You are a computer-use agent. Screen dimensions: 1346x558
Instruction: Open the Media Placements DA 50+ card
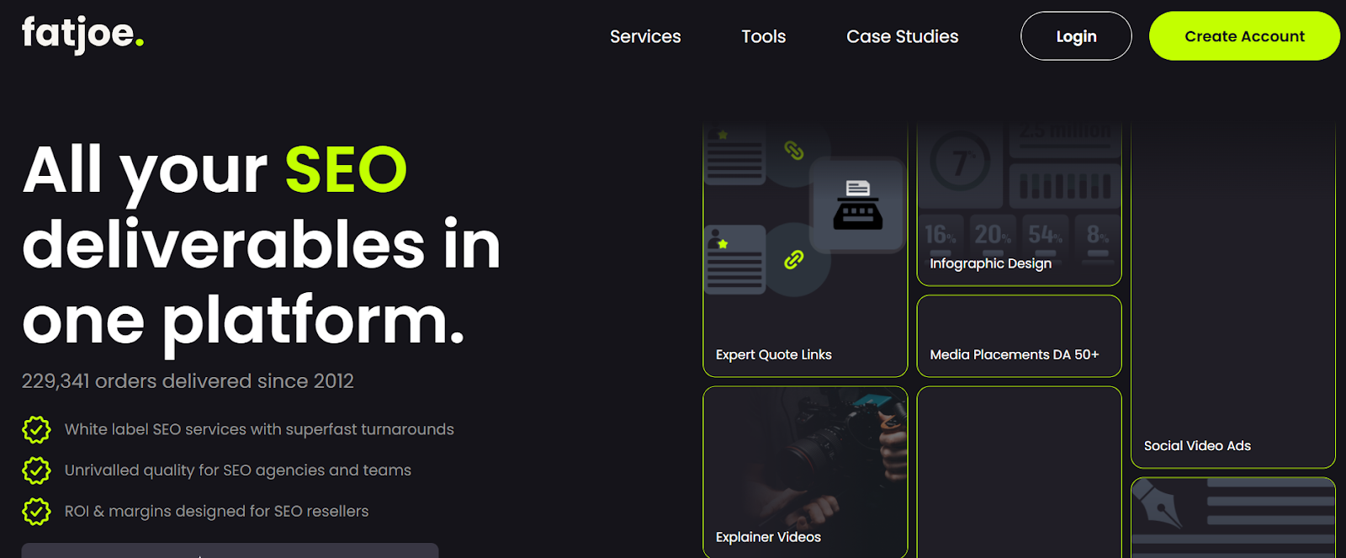pos(1019,336)
